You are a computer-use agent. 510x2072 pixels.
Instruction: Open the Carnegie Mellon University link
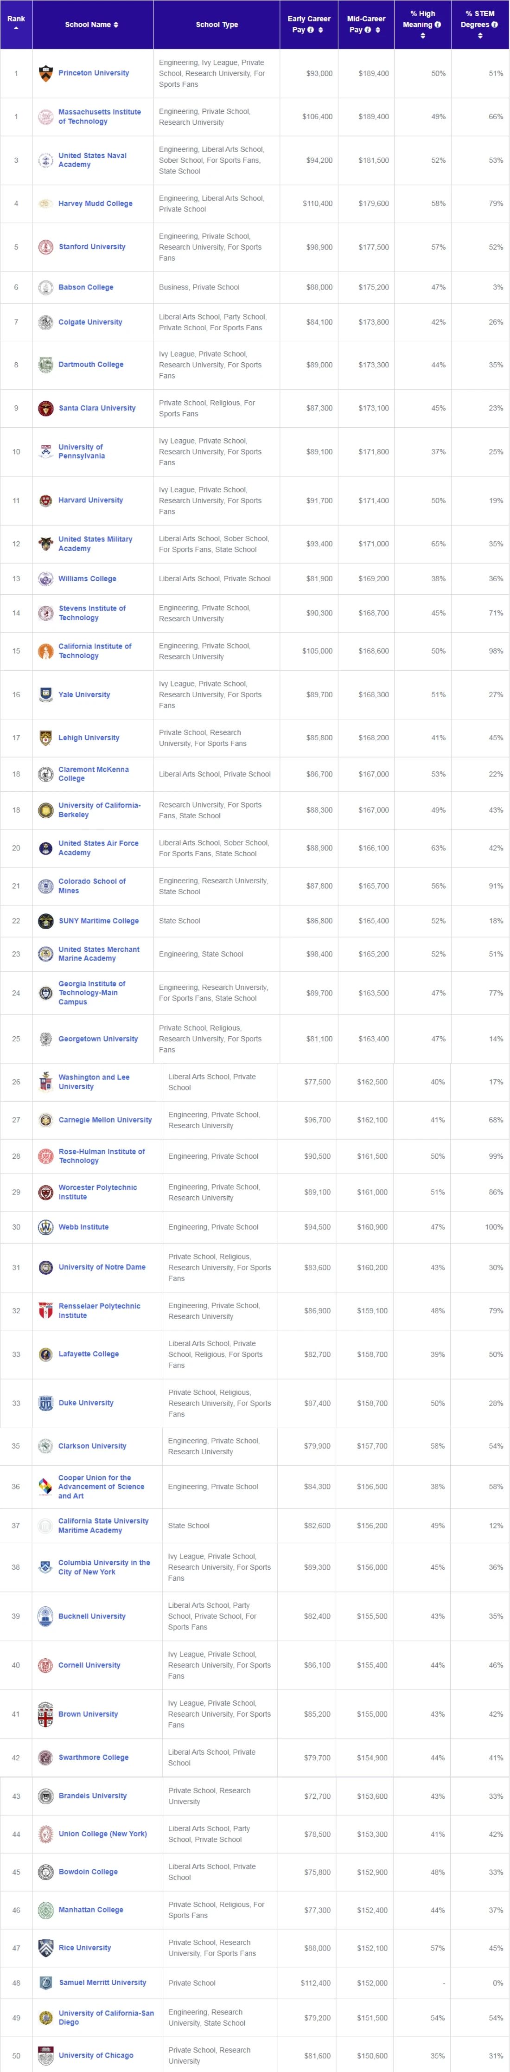[x=105, y=1120]
